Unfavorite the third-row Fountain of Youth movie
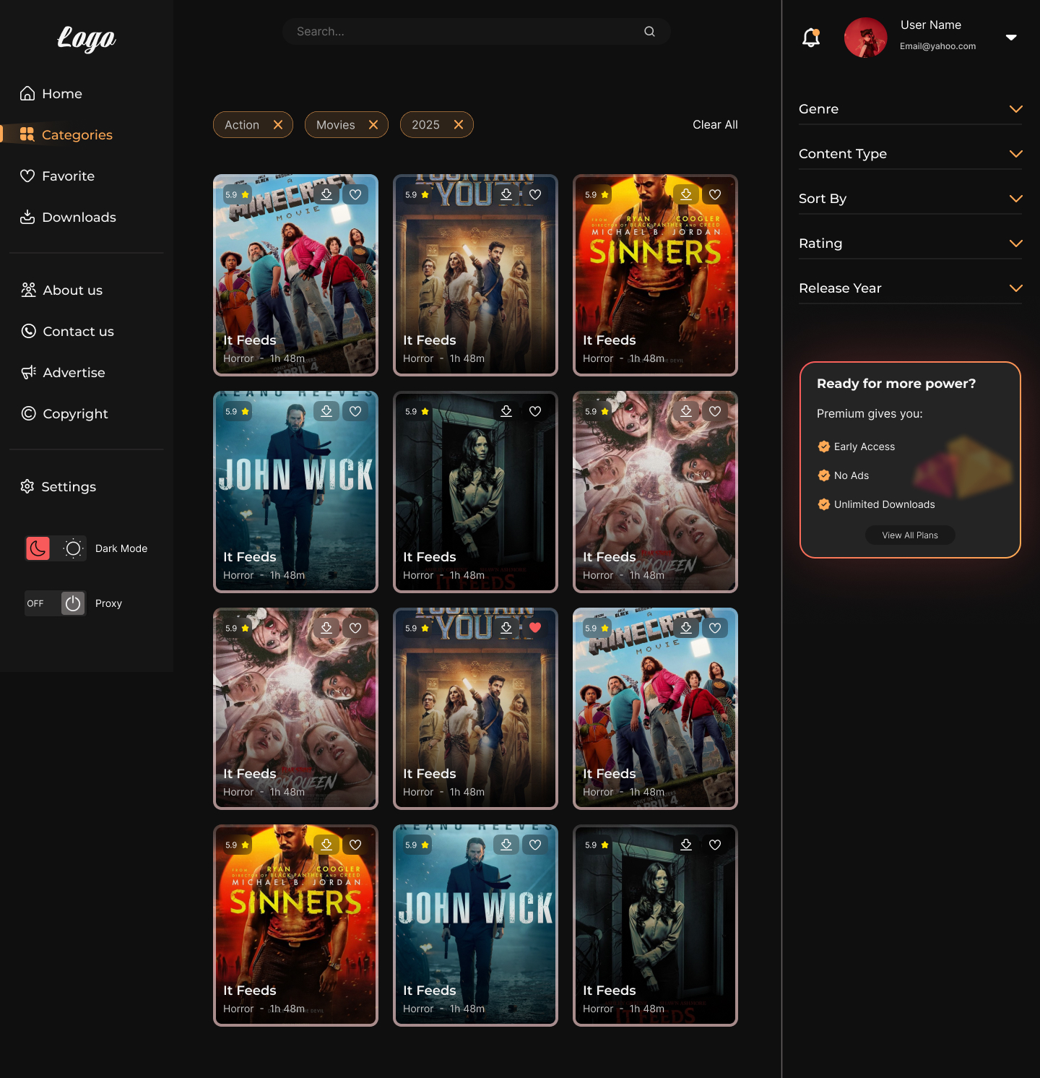 click(535, 628)
